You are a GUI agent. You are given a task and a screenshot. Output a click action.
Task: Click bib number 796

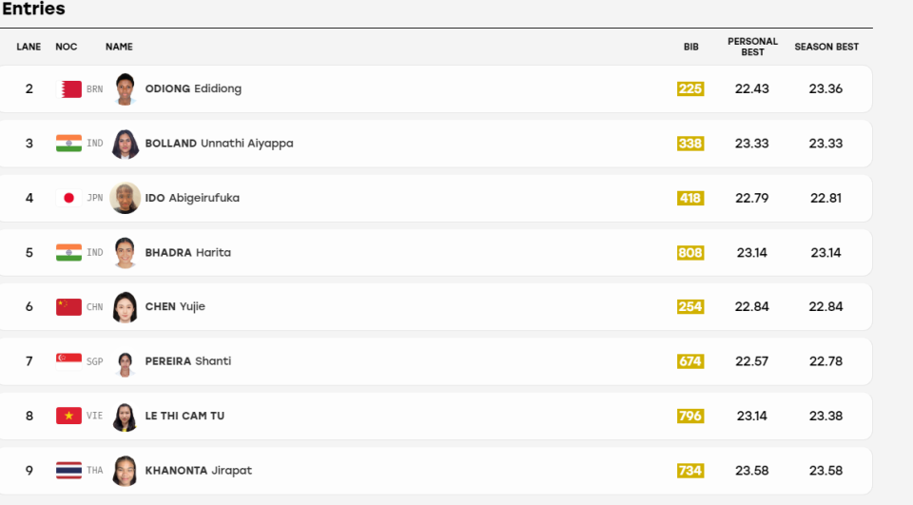690,416
